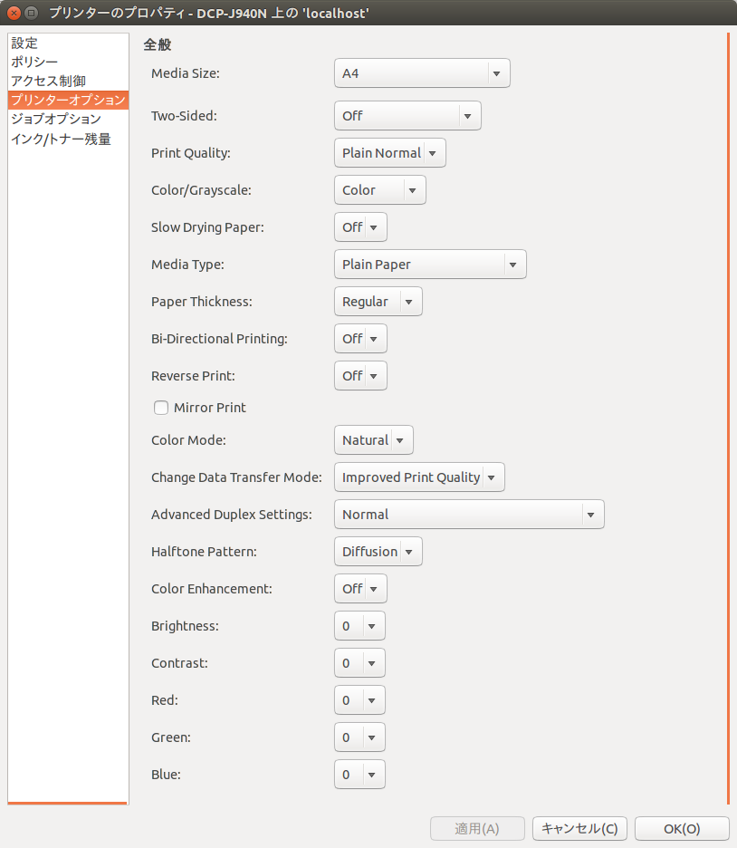The width and height of the screenshot is (737, 848).
Task: Open the Media Type dropdown
Action: click(430, 265)
